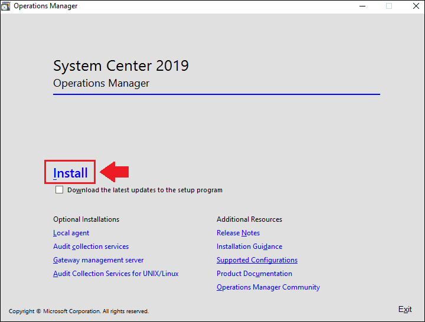Click the System Center 2019 heading

121,66
